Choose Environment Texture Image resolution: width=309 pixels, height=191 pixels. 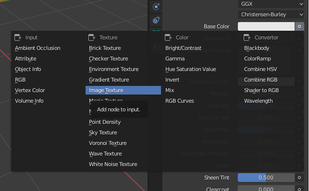(113, 69)
